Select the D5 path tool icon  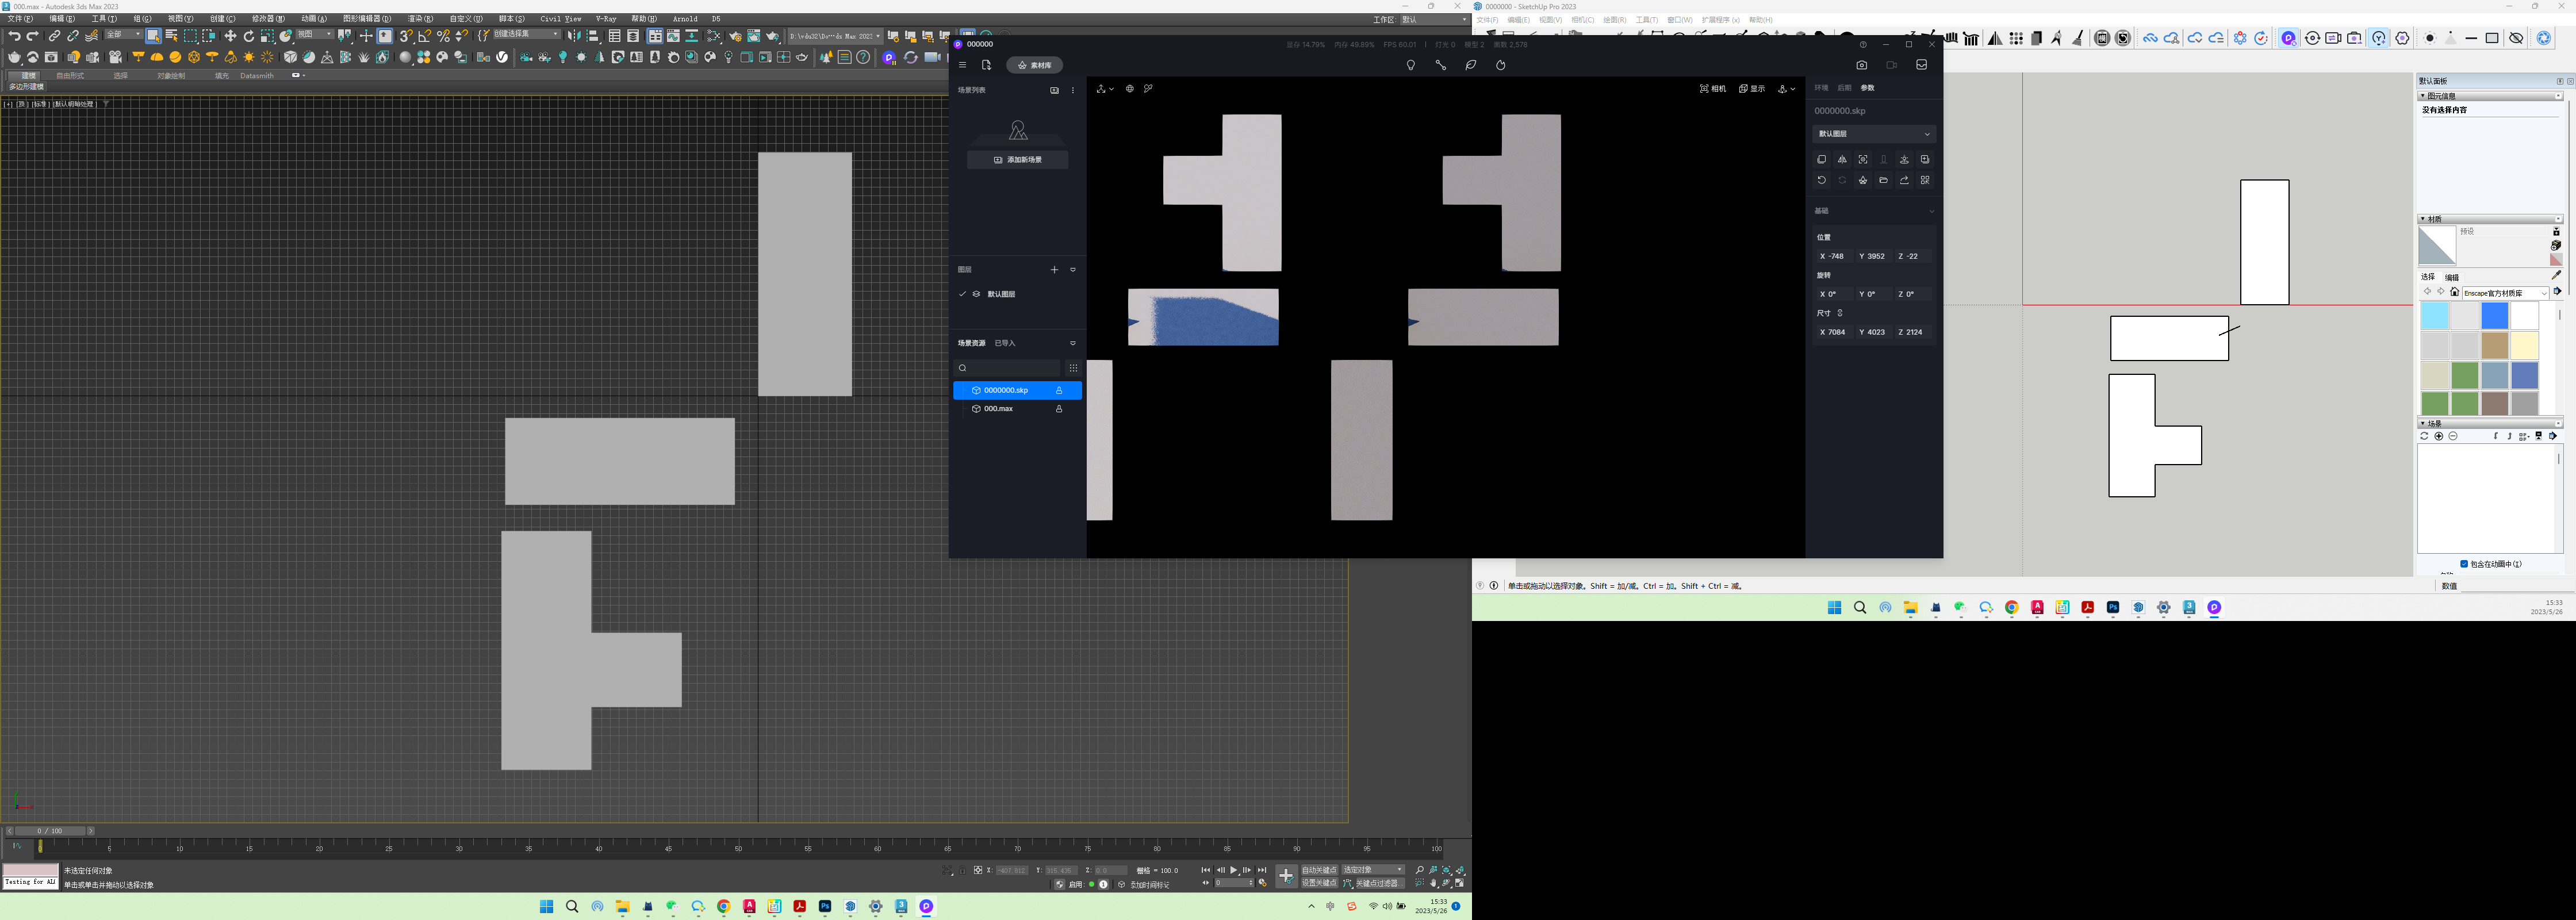1441,65
